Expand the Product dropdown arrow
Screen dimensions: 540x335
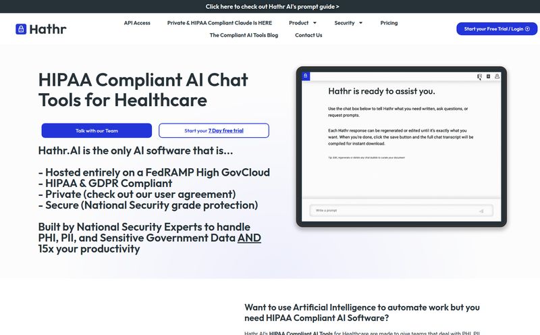315,23
